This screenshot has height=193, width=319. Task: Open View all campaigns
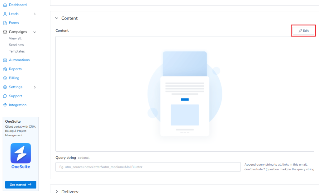15,38
